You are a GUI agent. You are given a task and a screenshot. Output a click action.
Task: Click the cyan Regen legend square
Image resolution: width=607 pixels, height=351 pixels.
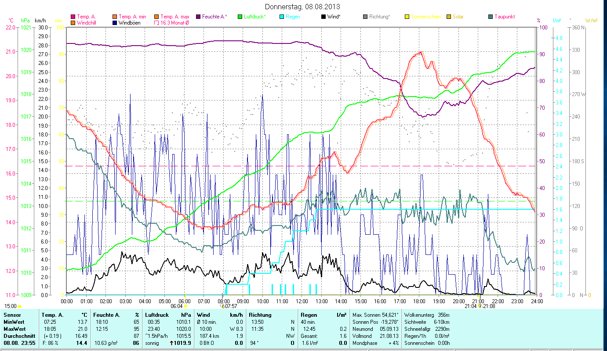click(282, 17)
